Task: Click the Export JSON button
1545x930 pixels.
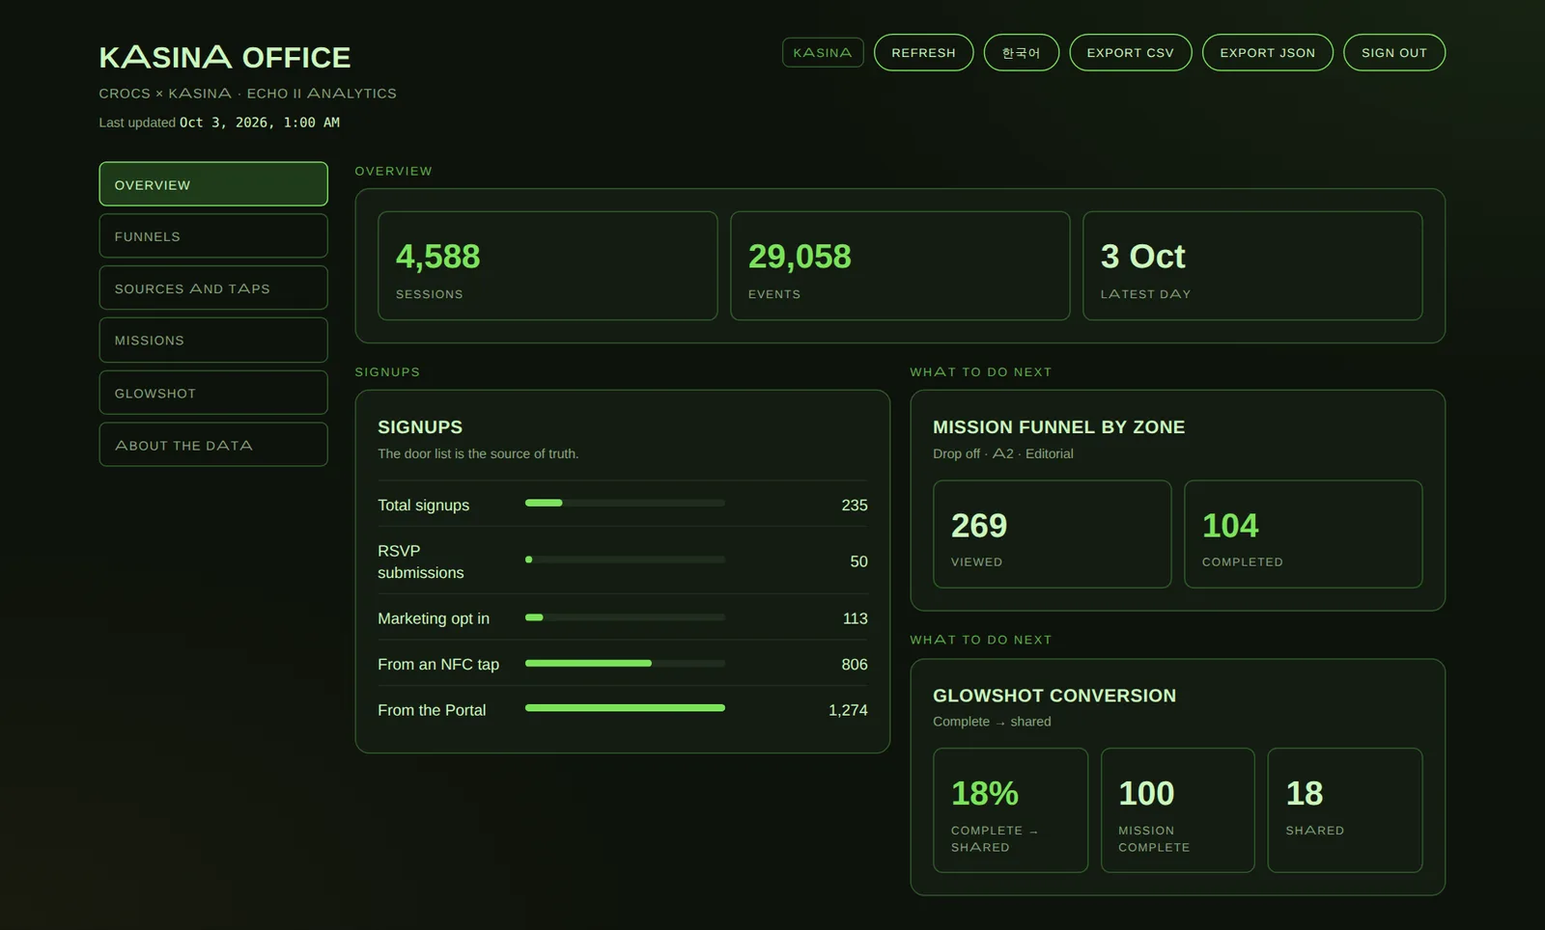Action: pos(1268,53)
